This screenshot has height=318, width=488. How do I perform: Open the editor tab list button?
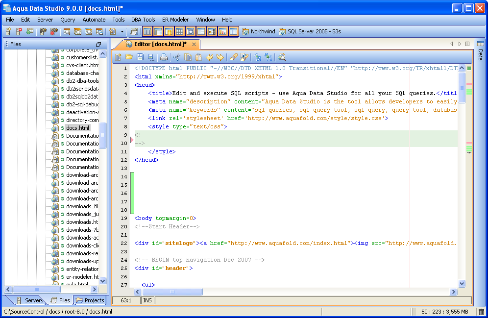pyautogui.click(x=467, y=44)
